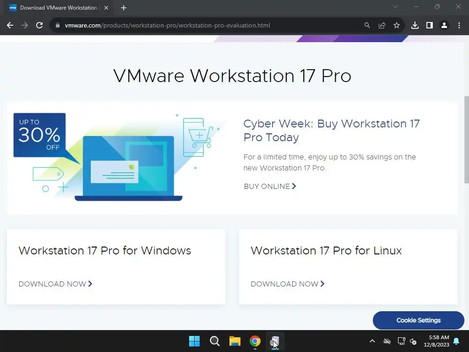Click the OneDrive cloud tray icon

click(387, 341)
